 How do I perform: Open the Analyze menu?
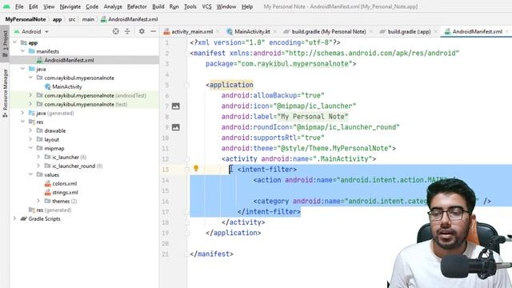[113, 6]
